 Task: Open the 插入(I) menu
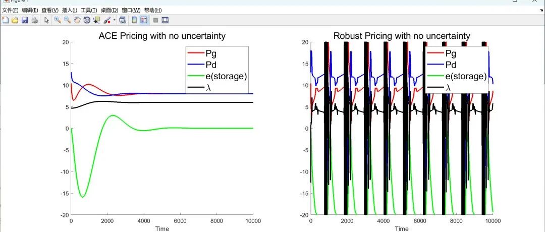(70, 11)
